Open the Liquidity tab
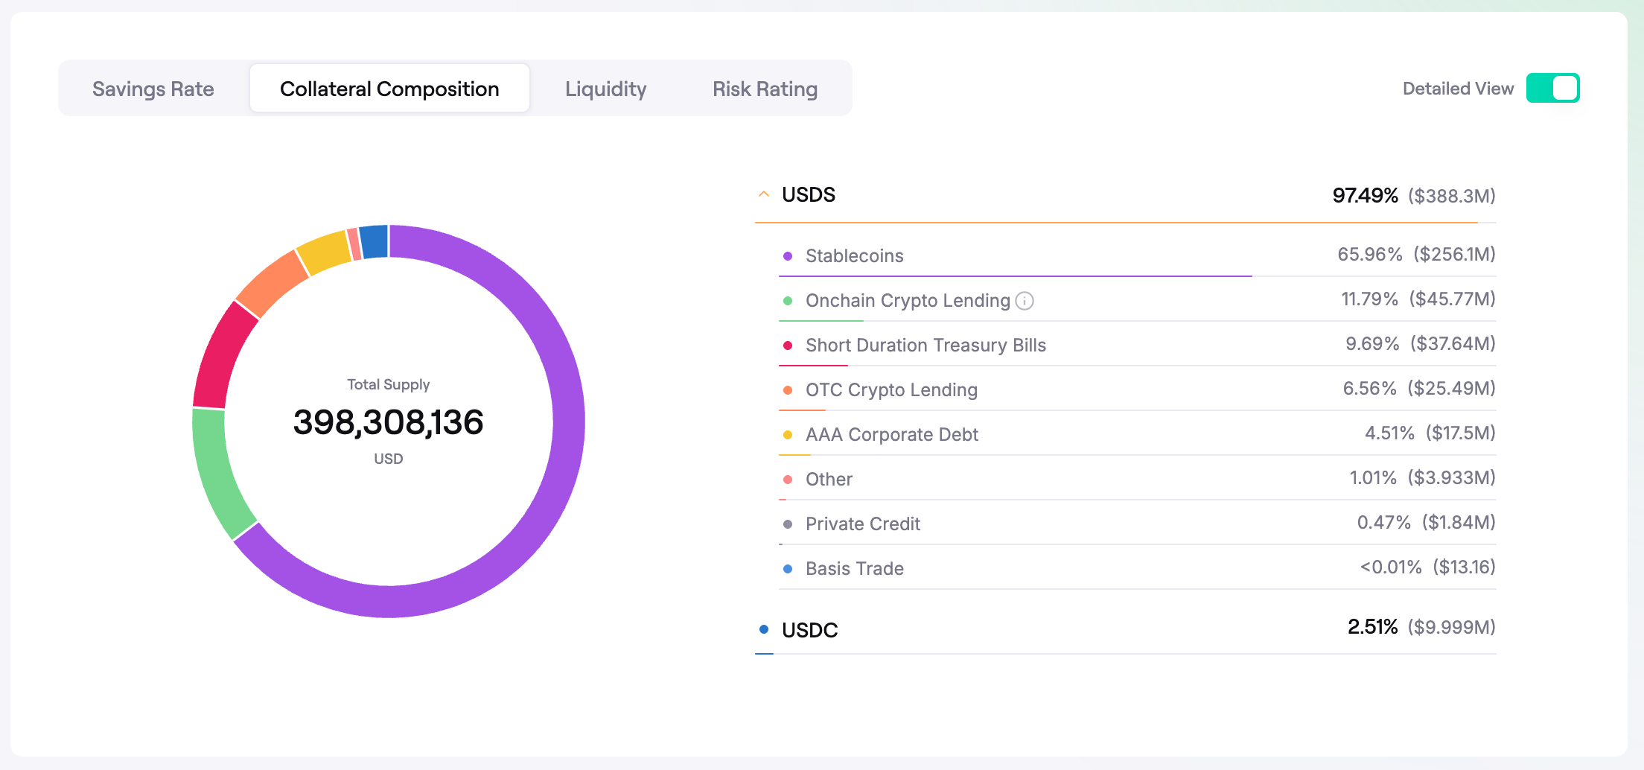This screenshot has height=770, width=1644. 605,89
